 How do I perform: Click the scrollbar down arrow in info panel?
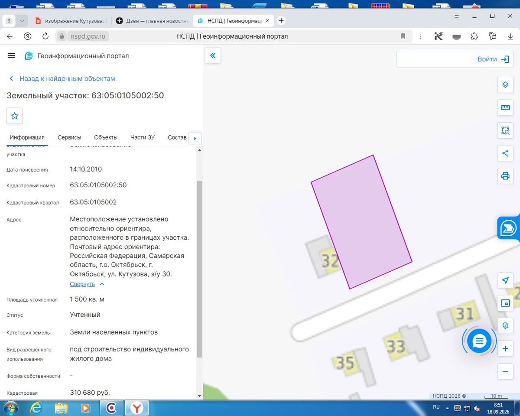click(199, 396)
